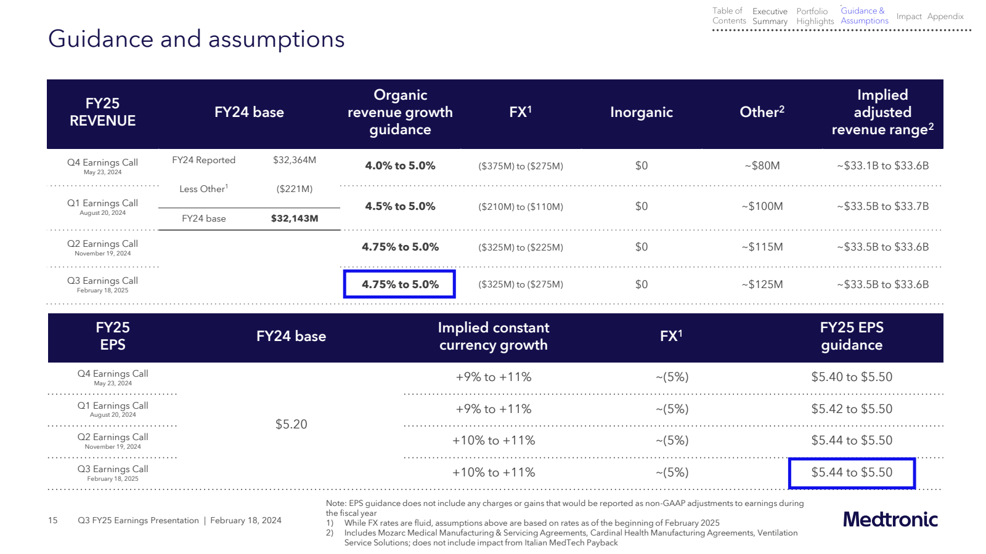Click the Less Other value ($221M)
This screenshot has width=986, height=554.
[x=295, y=189]
